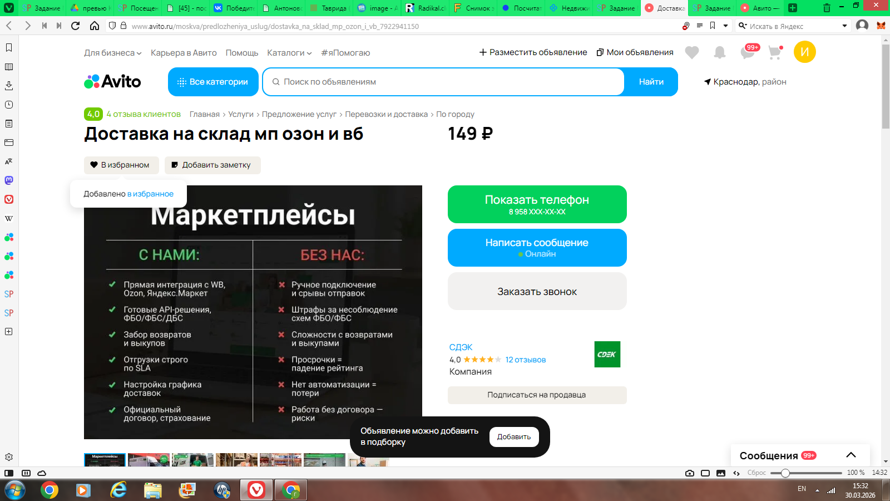Screen dimensions: 890x501
Task: Toggle the 'В избранном' favorite button
Action: pos(121,165)
